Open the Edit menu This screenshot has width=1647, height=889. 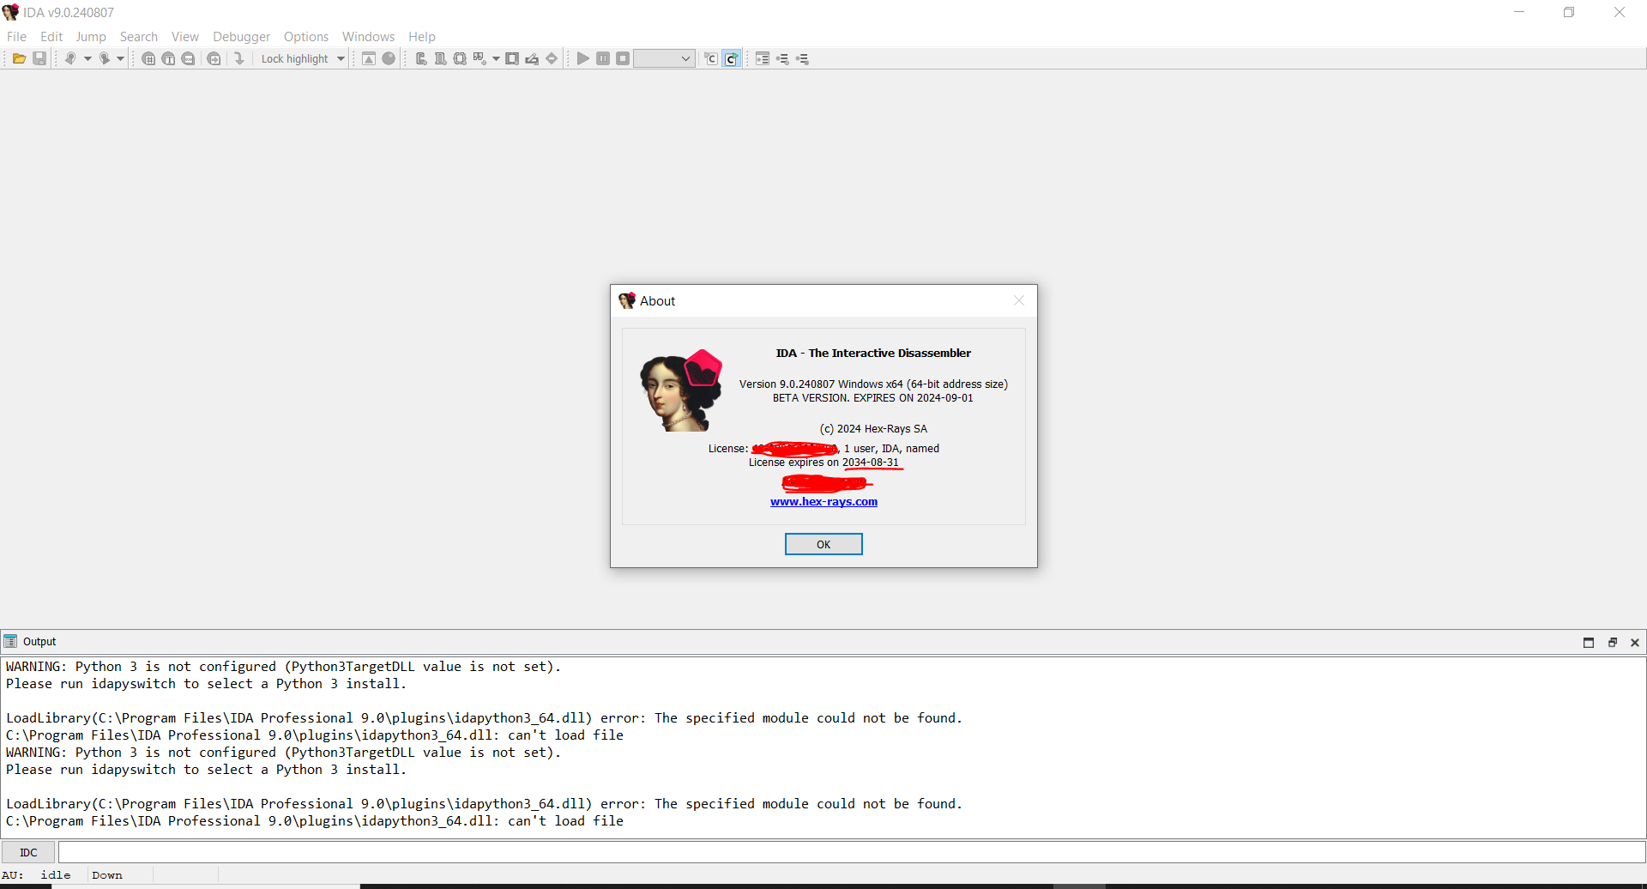(51, 36)
